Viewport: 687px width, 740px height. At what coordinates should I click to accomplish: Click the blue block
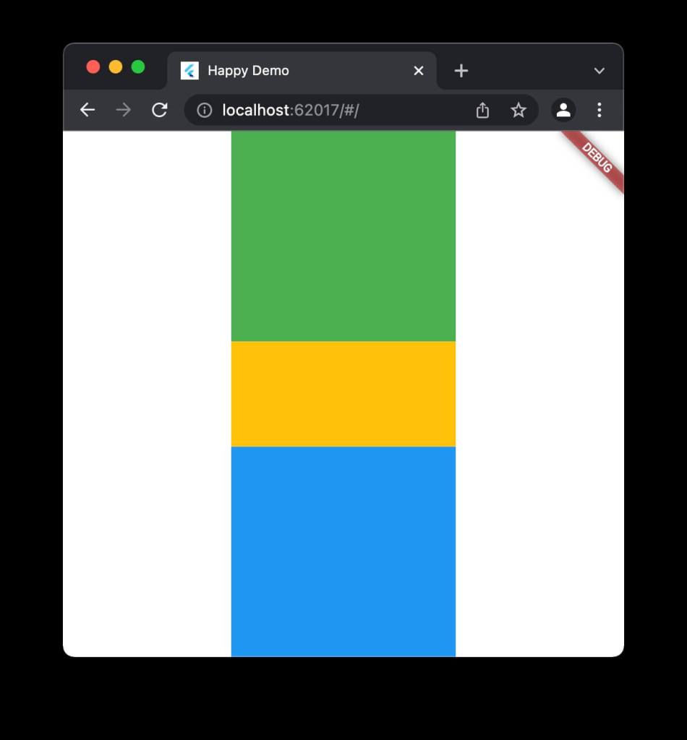click(343, 551)
